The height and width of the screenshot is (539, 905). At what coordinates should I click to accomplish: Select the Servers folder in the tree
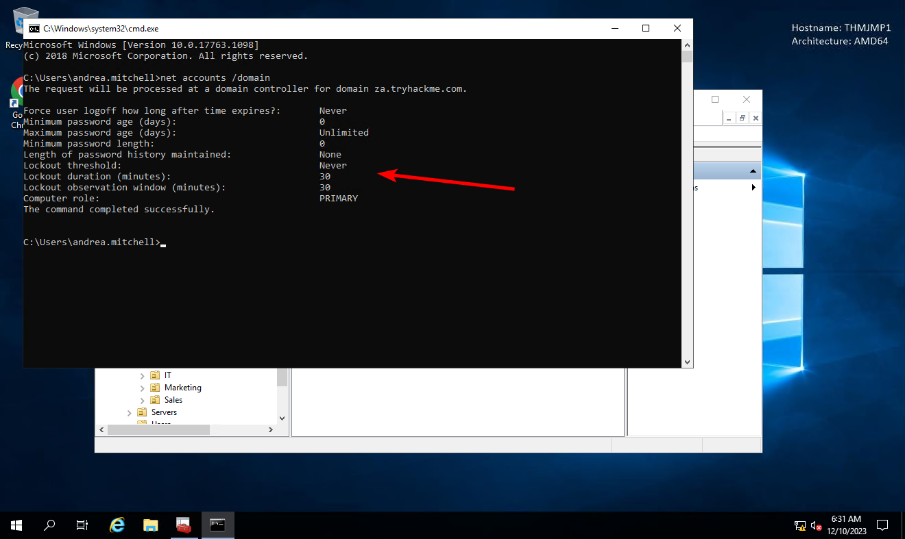[x=164, y=412]
